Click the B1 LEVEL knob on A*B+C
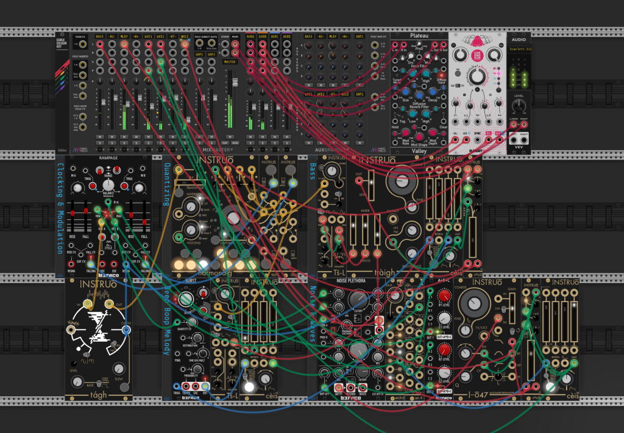 [x=444, y=296]
